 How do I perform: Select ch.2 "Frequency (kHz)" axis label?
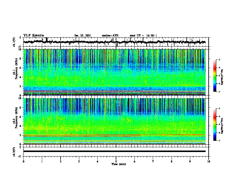point(17,118)
